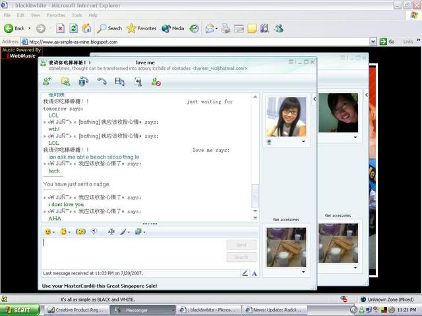Switch to News Update taskbar window
Viewport: 422px width, 316px height.
[274, 310]
